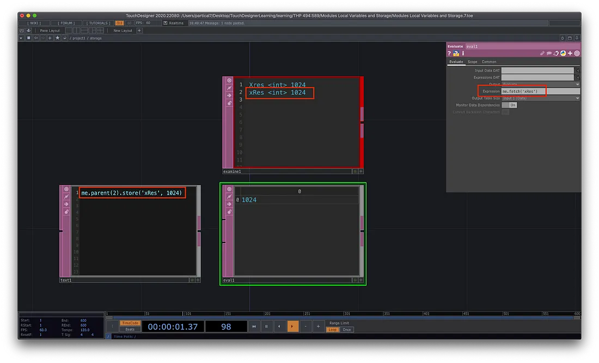Open the Python help icon in parameters
Image resolution: width=599 pixels, height=363 pixels.
click(x=456, y=53)
